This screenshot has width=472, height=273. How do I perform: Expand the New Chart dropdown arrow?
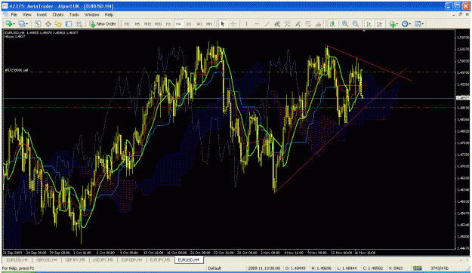pos(14,24)
